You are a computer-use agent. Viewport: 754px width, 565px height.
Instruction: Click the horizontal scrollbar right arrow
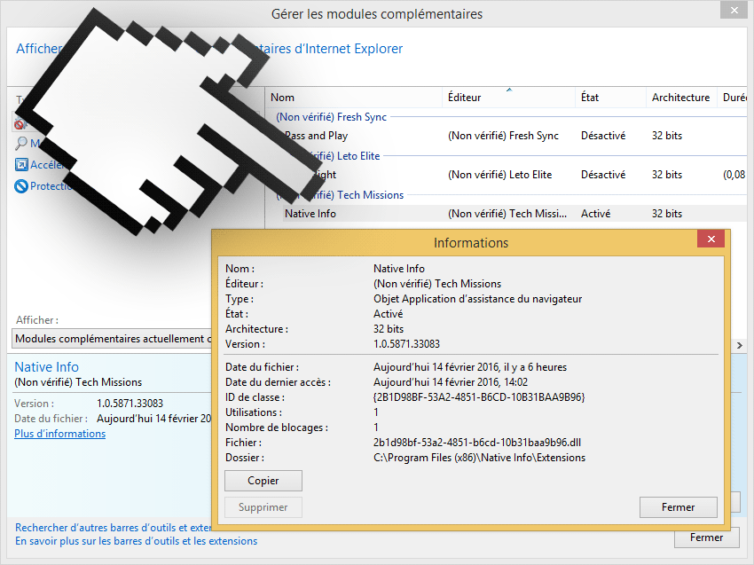pos(740,345)
